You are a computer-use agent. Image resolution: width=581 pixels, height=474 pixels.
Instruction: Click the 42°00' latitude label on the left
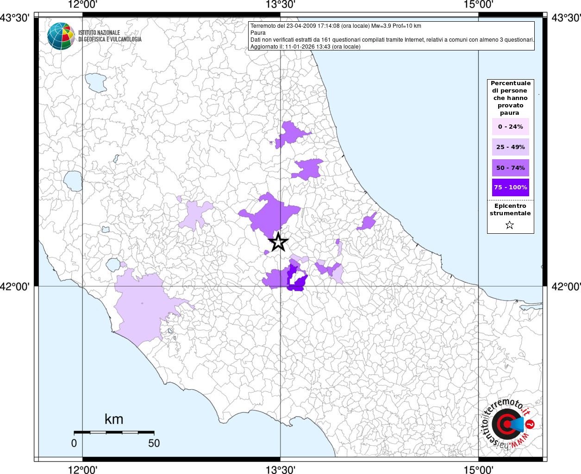(15, 287)
